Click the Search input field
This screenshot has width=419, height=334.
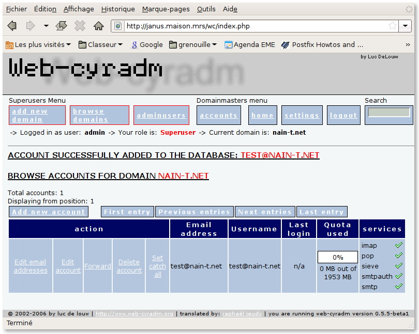388,113
